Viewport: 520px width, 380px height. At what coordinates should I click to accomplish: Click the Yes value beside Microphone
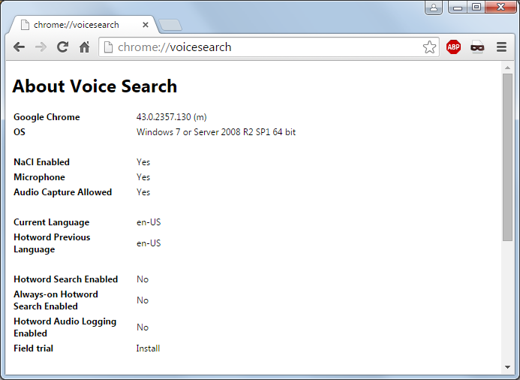(x=143, y=177)
